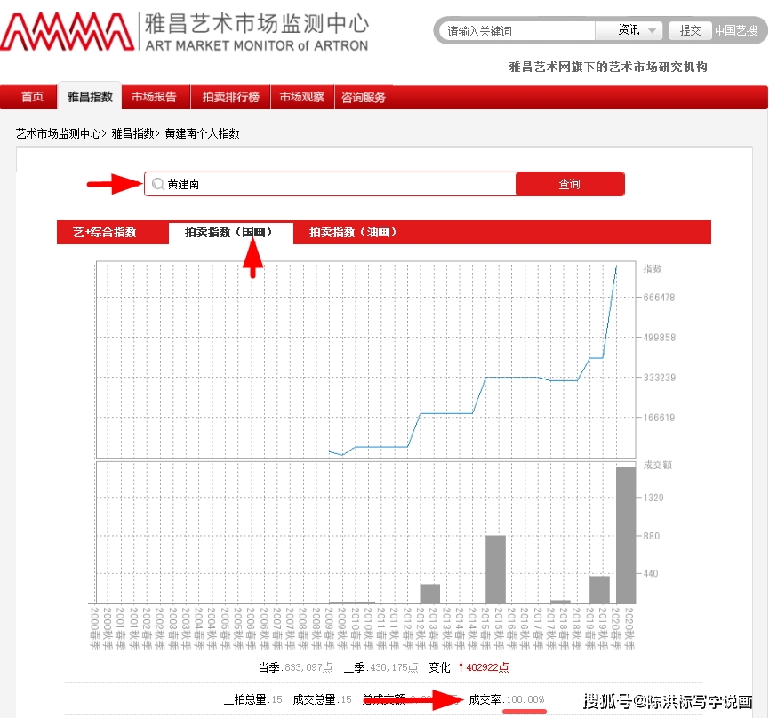Screen dimensions: 769x718
Task: Click the magnifier icon in artist search box
Action: 157,184
